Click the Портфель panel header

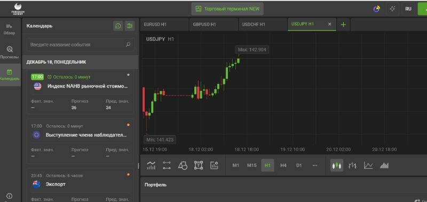(x=155, y=185)
